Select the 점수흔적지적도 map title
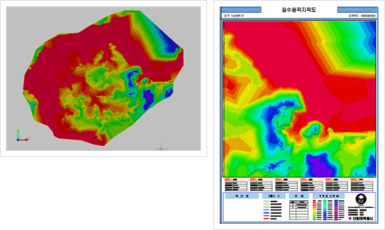Viewport: 385px width, 230px height. (x=299, y=10)
